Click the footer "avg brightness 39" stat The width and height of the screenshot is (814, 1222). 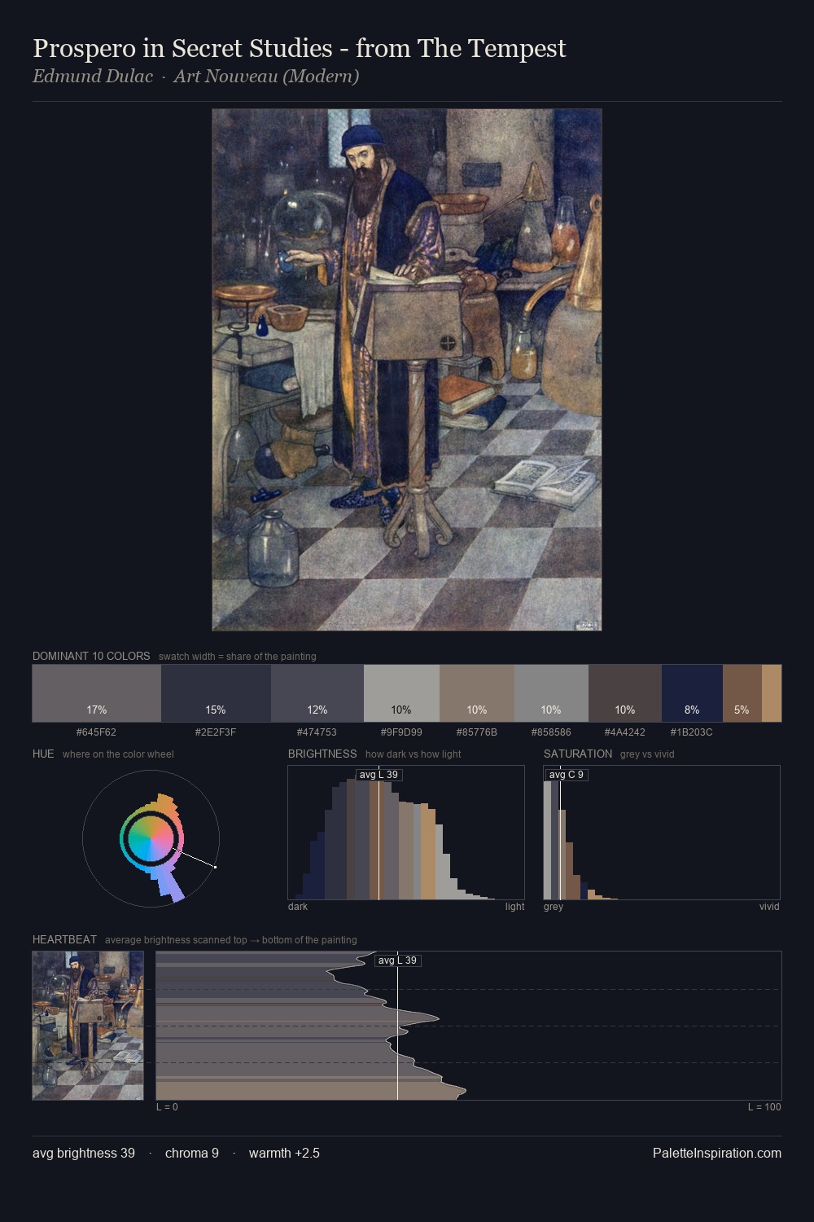pyautogui.click(x=84, y=1153)
